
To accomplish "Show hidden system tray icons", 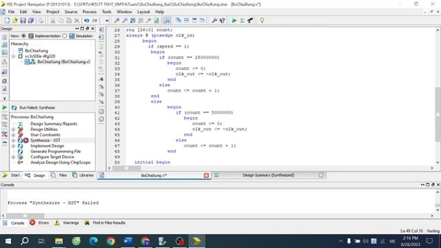I will [x=340, y=241].
